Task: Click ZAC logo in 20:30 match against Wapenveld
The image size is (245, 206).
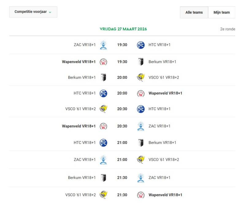Action: (x=140, y=126)
